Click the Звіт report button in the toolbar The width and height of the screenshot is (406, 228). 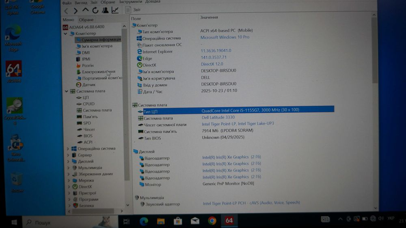click(x=133, y=10)
